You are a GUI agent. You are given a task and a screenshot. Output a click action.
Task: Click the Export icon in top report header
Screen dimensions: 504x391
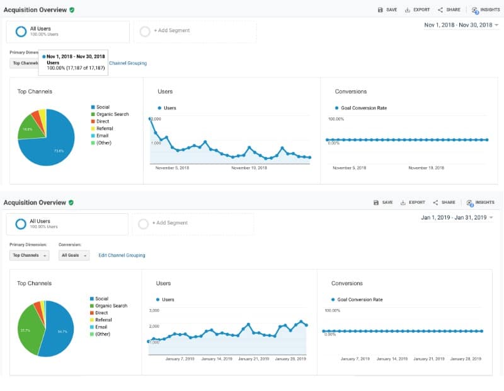(x=407, y=10)
